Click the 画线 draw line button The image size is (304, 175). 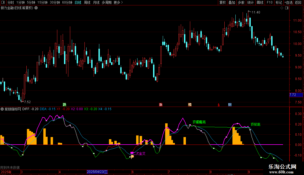[260, 2]
